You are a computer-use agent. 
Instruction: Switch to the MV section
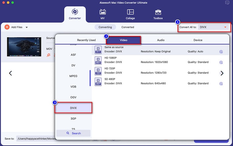[103, 14]
